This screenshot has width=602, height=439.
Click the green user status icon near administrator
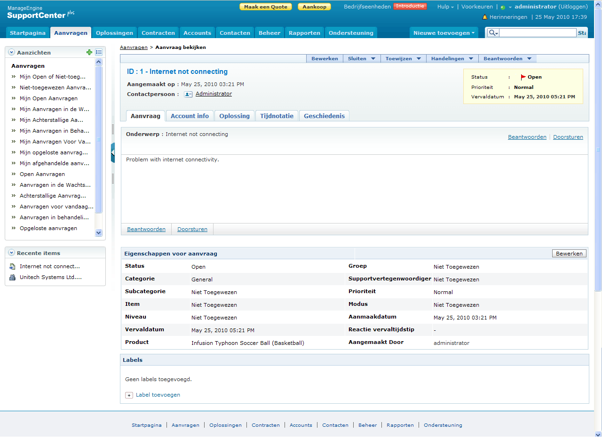[x=503, y=8]
